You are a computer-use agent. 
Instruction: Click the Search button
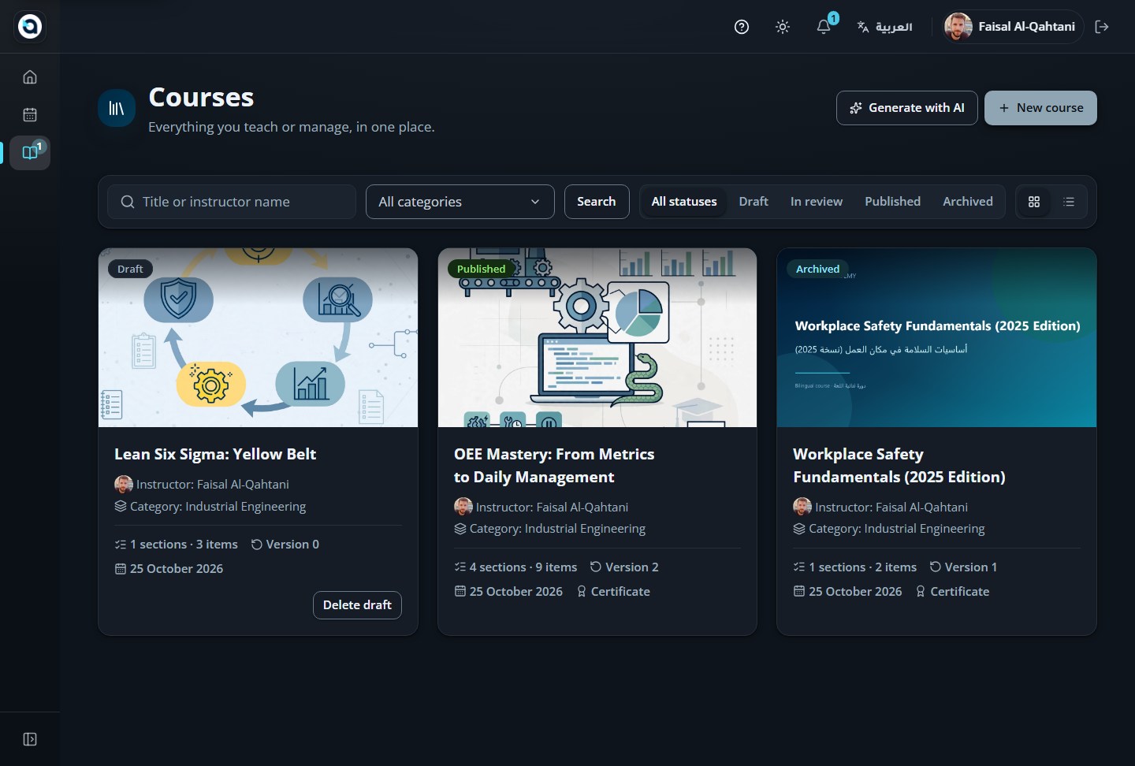(597, 202)
